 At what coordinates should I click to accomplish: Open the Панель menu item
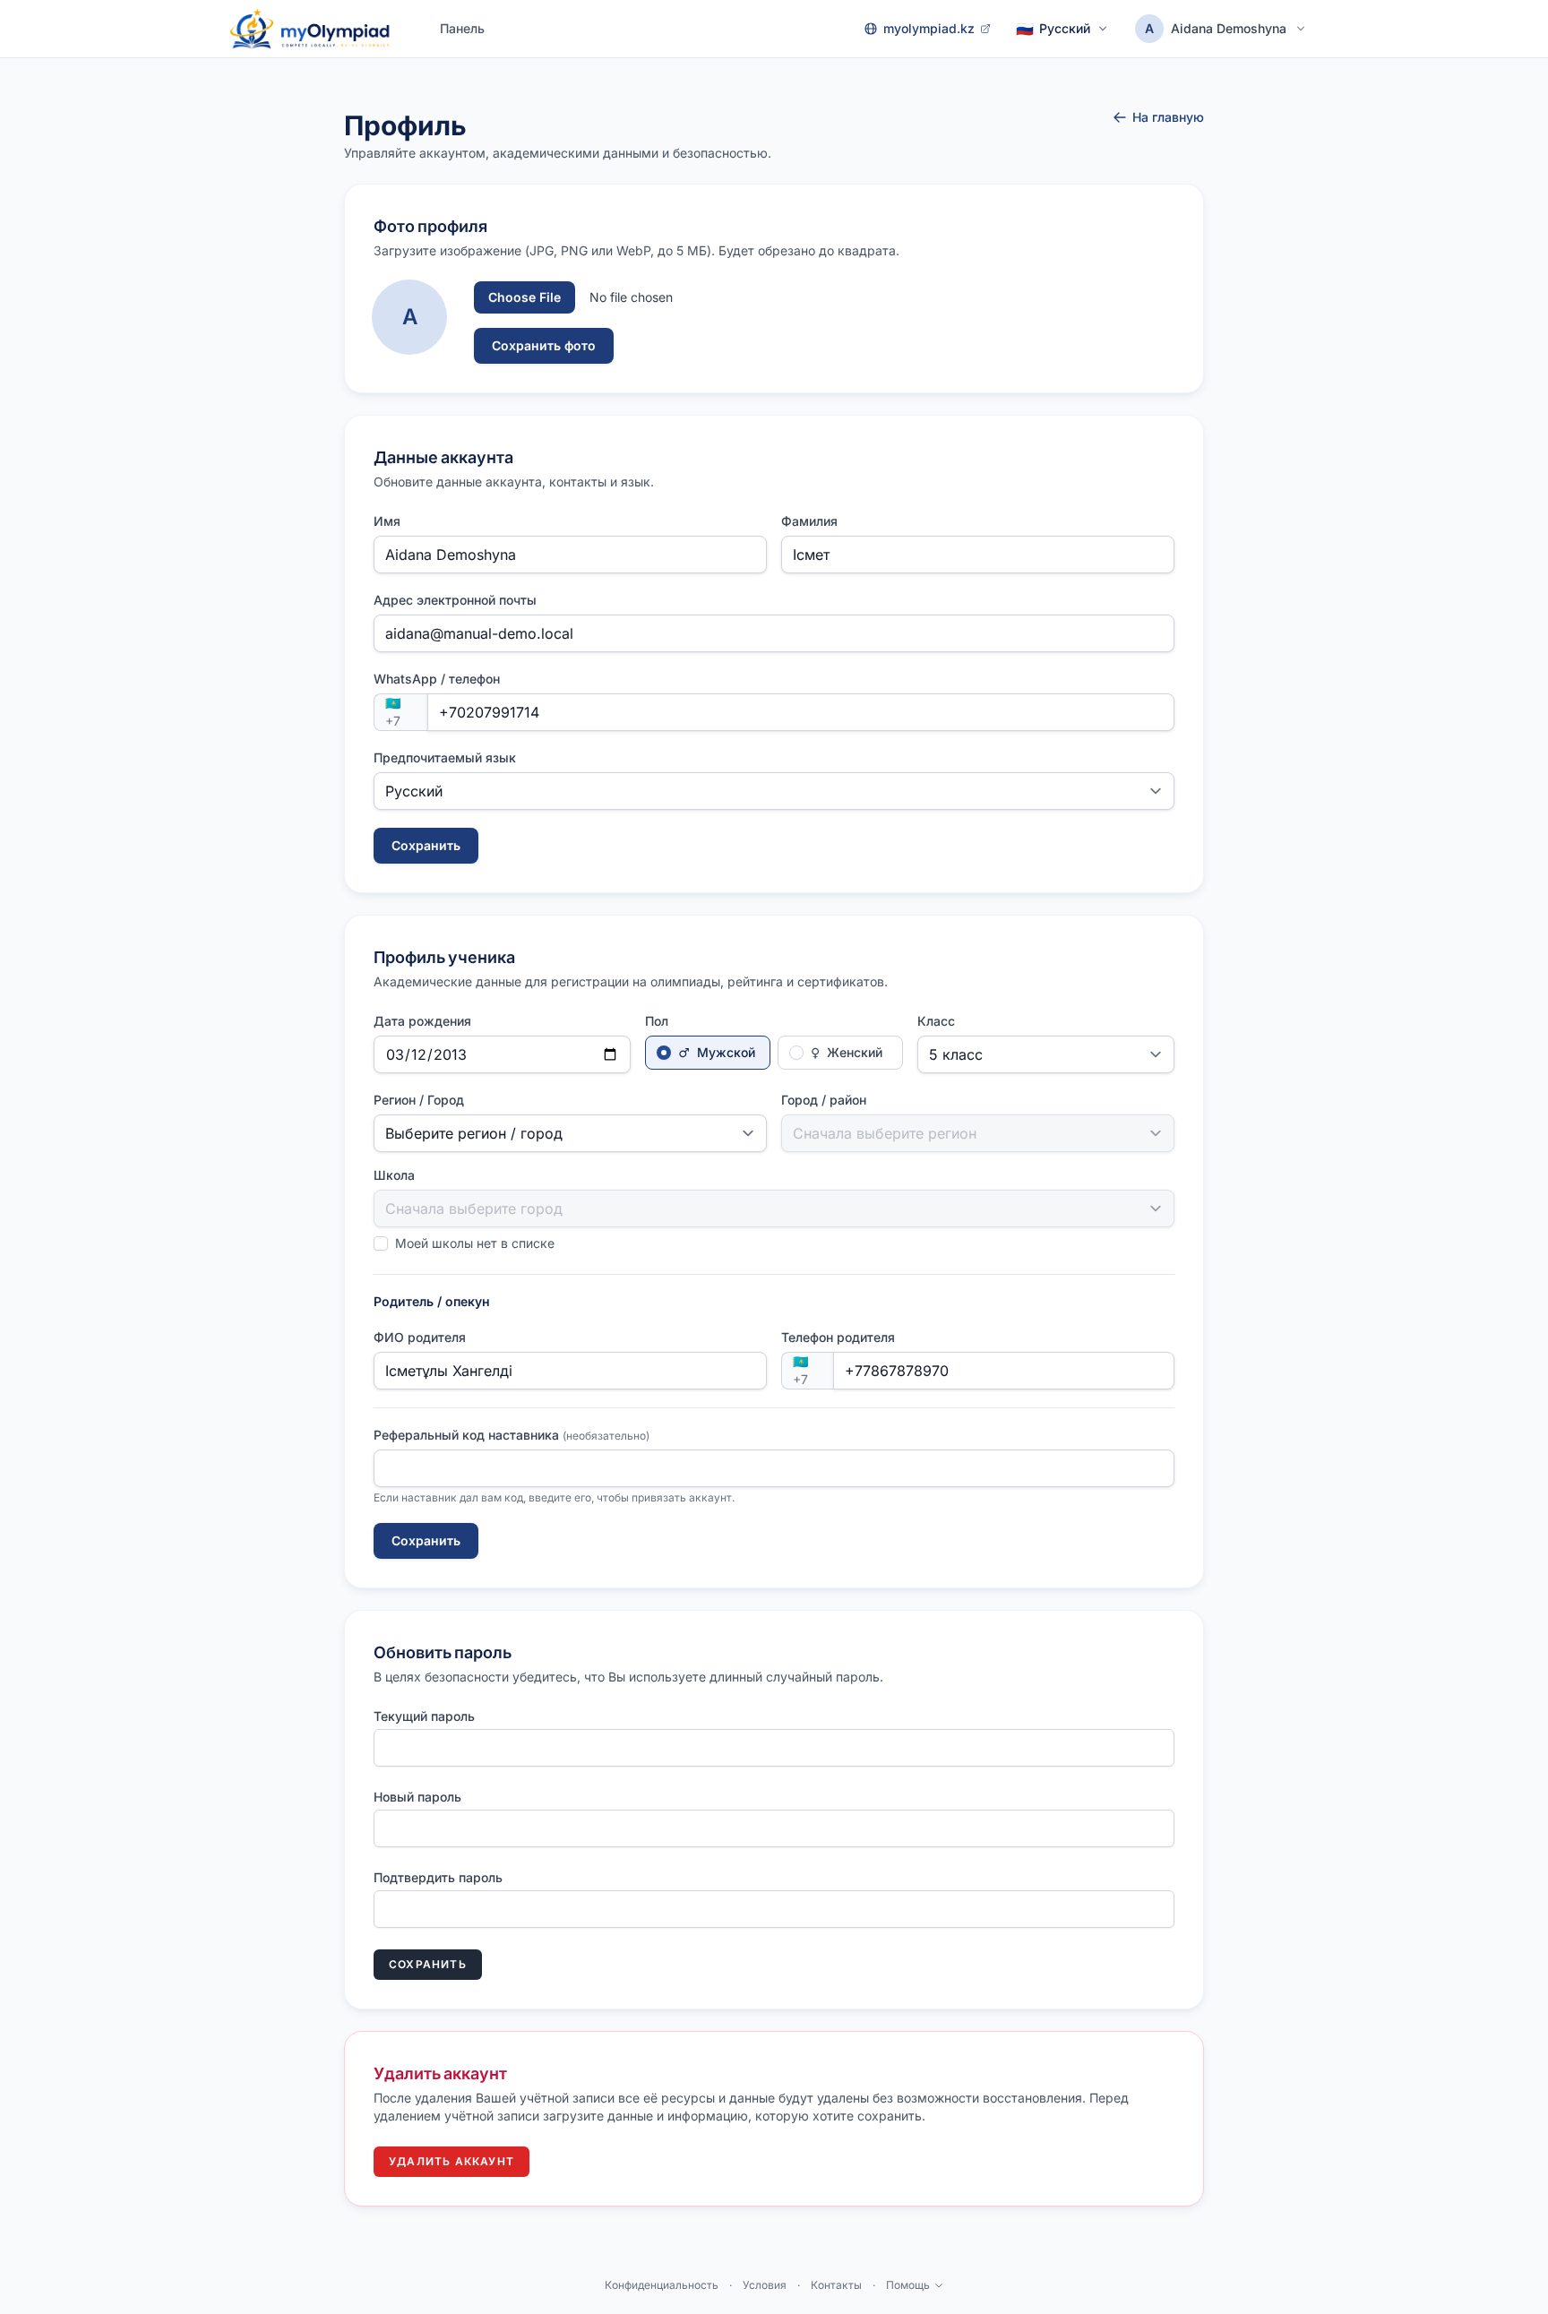pyautogui.click(x=462, y=29)
